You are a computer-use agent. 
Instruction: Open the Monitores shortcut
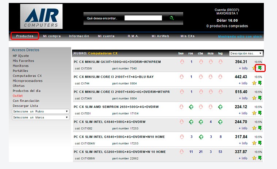coord(20,66)
